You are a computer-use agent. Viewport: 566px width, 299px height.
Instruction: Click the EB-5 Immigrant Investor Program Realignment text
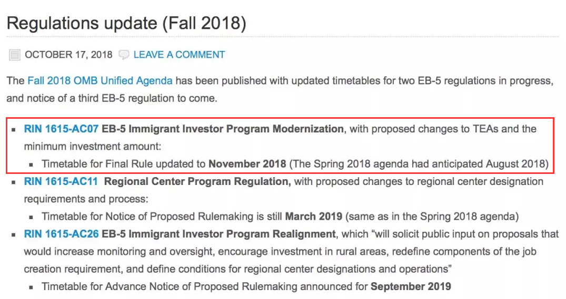[219, 234]
